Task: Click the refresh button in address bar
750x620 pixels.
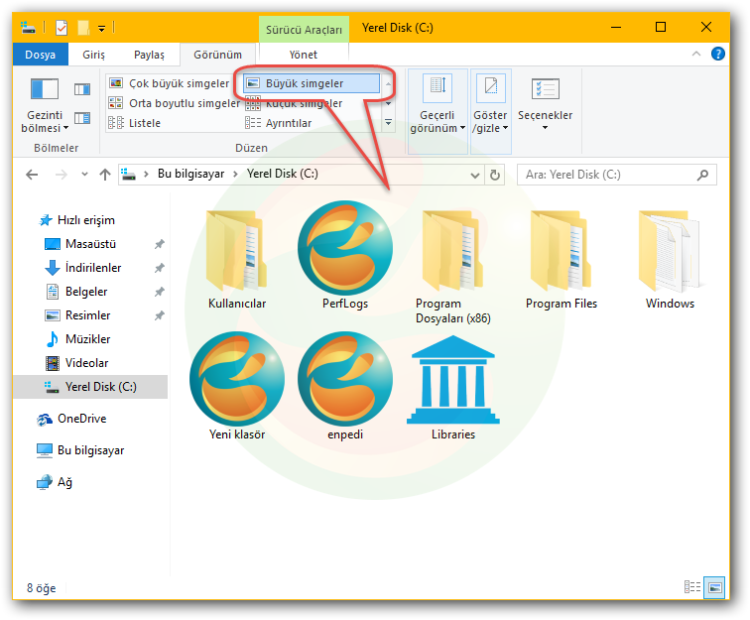Action: (x=495, y=175)
